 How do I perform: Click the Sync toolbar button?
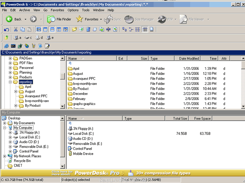(x=112, y=19)
